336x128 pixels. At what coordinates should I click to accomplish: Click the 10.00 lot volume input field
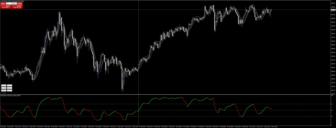pyautogui.click(x=11, y=3)
